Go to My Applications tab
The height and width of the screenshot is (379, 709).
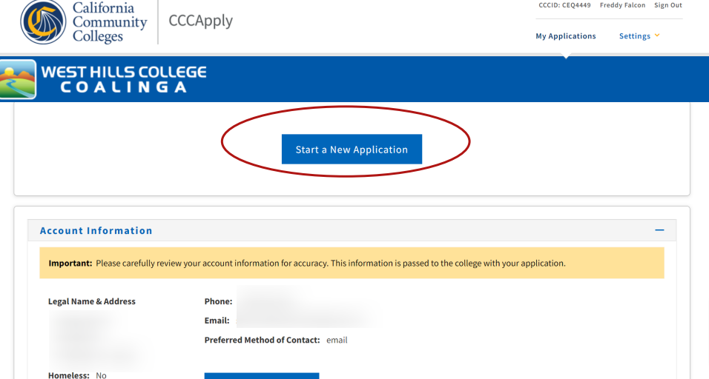coord(566,36)
